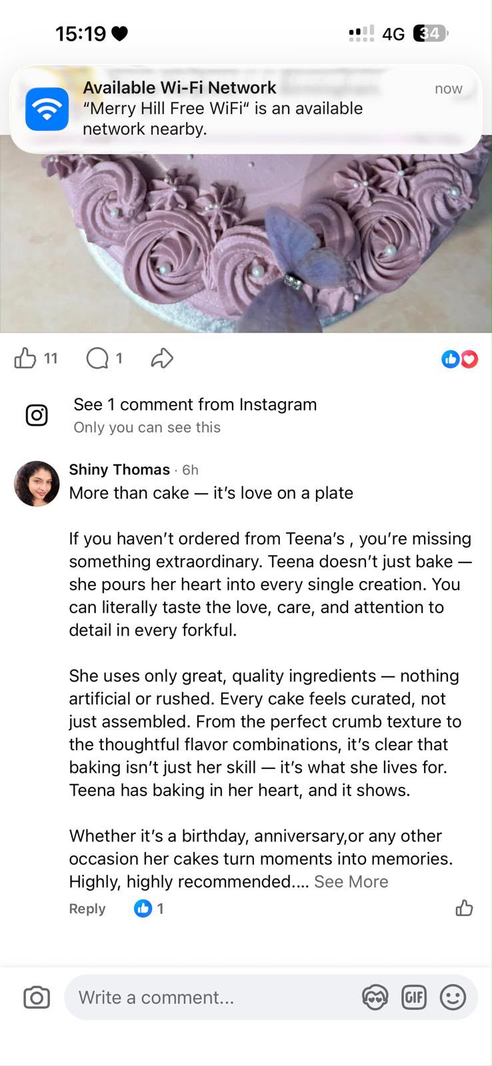Open the purple cake photo
The width and height of the screenshot is (492, 1066).
pos(246,233)
